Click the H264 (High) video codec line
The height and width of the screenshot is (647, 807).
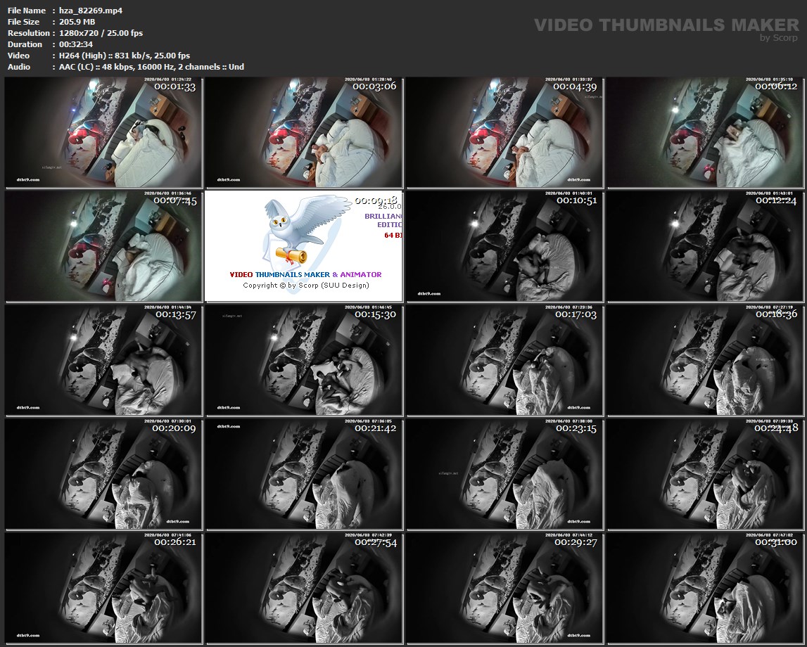click(x=125, y=56)
